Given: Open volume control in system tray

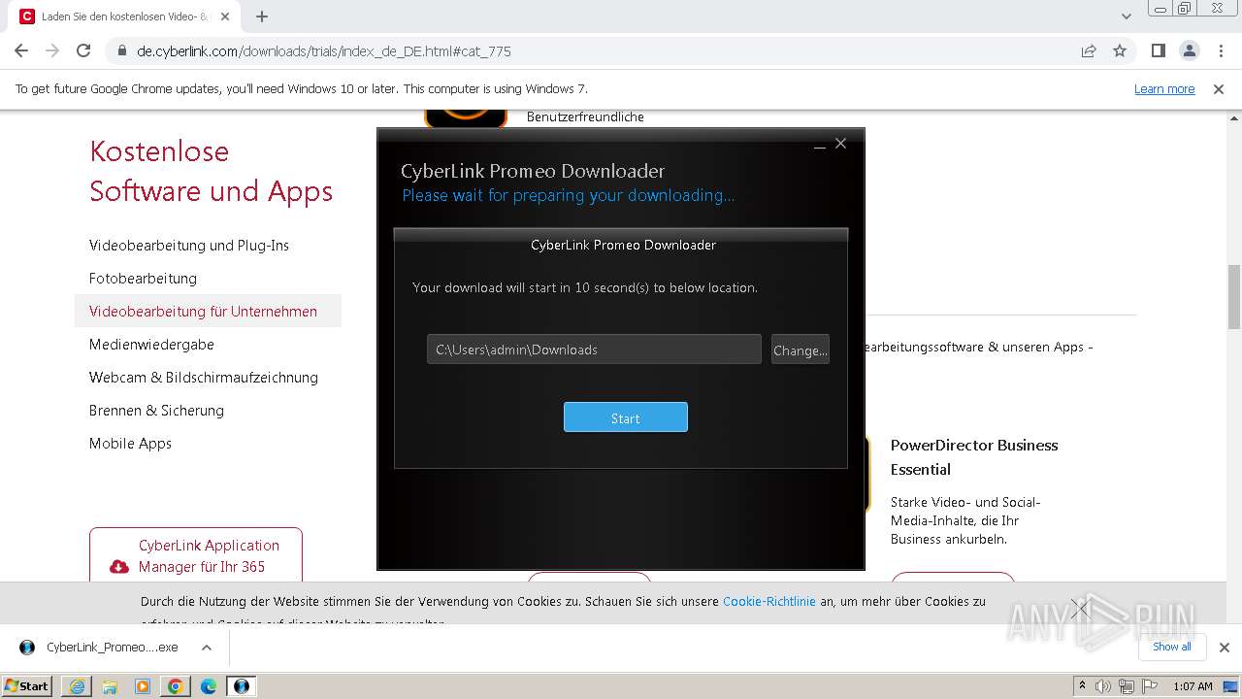Looking at the screenshot, I should (x=1103, y=685).
